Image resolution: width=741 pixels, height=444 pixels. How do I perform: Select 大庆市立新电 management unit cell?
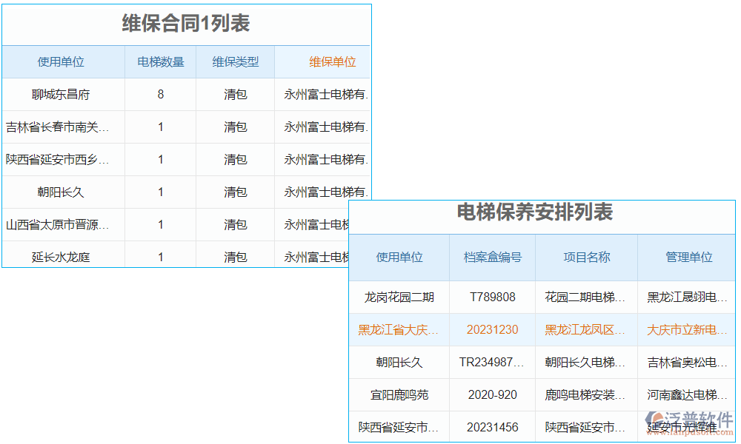(x=680, y=329)
